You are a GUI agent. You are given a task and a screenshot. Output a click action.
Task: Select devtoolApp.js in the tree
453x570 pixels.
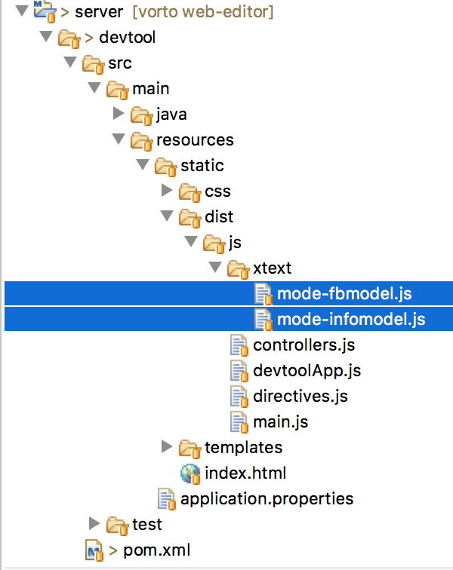pyautogui.click(x=307, y=371)
